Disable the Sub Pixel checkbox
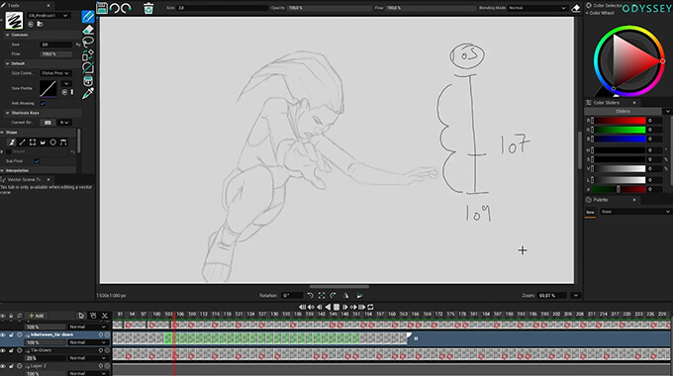 click(x=37, y=161)
